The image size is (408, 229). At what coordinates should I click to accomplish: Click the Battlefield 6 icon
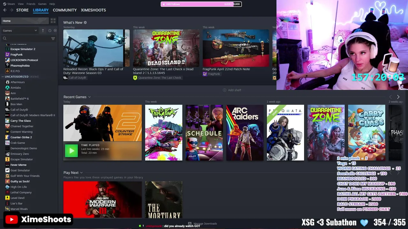point(7,99)
